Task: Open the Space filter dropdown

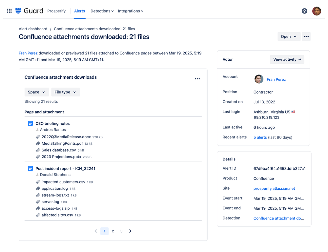Action: [37, 92]
